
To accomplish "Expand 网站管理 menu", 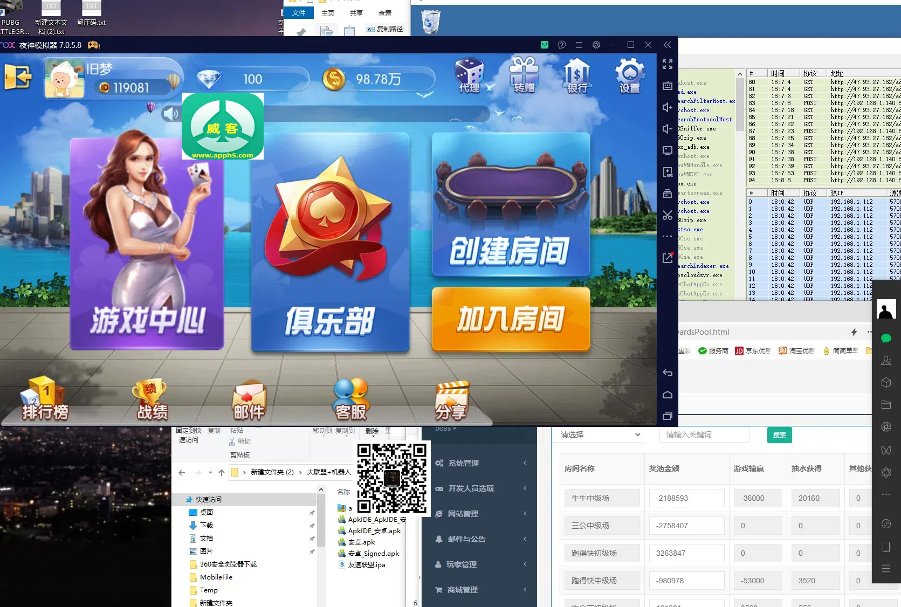I will [x=481, y=514].
